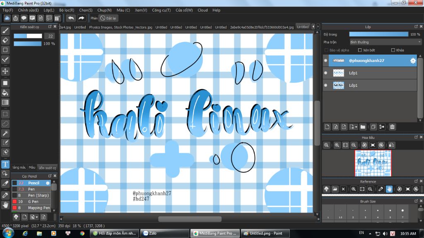Select the Lasso tool

pyautogui.click(x=5, y=124)
